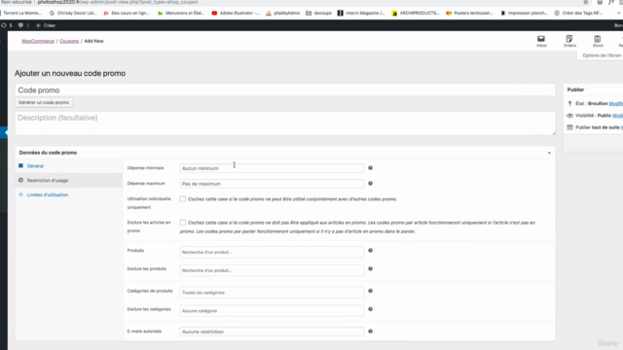Viewport: 623px width, 350px height.
Task: Open the Menuisiers et Ébé bookmark
Action: 181,13
